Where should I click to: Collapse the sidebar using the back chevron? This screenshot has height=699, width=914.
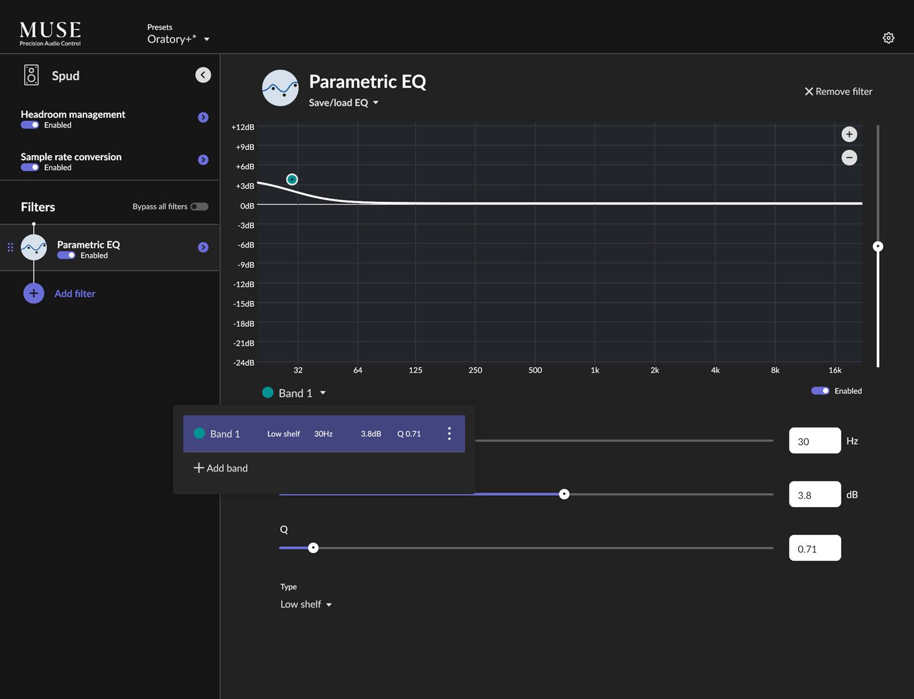[x=203, y=75]
